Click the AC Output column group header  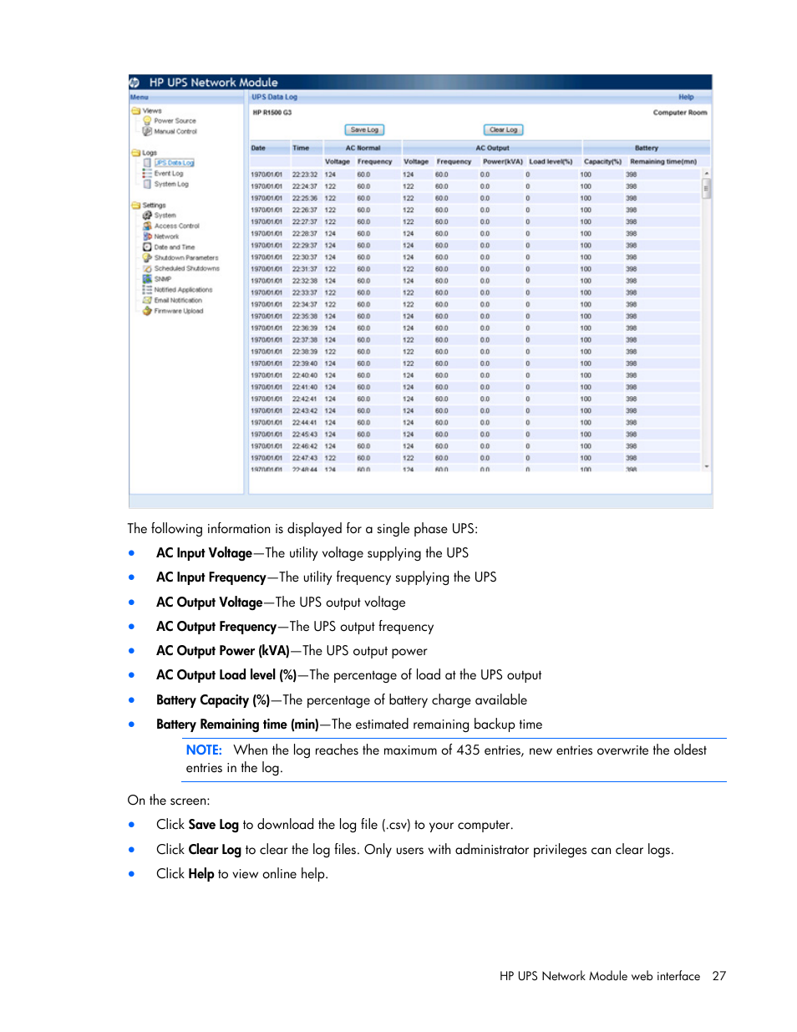pos(492,148)
